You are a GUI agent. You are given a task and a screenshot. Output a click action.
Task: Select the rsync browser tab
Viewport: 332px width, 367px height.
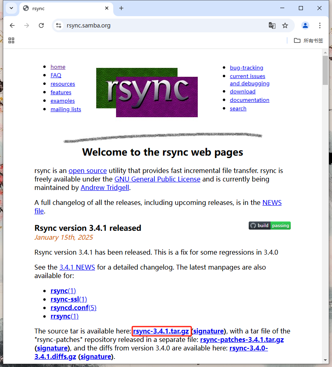point(65,8)
